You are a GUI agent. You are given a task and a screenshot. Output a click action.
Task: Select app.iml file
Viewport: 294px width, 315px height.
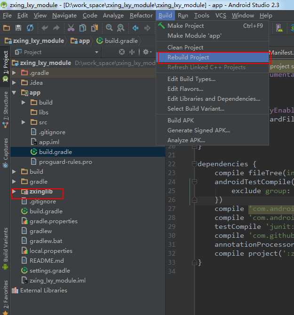pos(45,142)
